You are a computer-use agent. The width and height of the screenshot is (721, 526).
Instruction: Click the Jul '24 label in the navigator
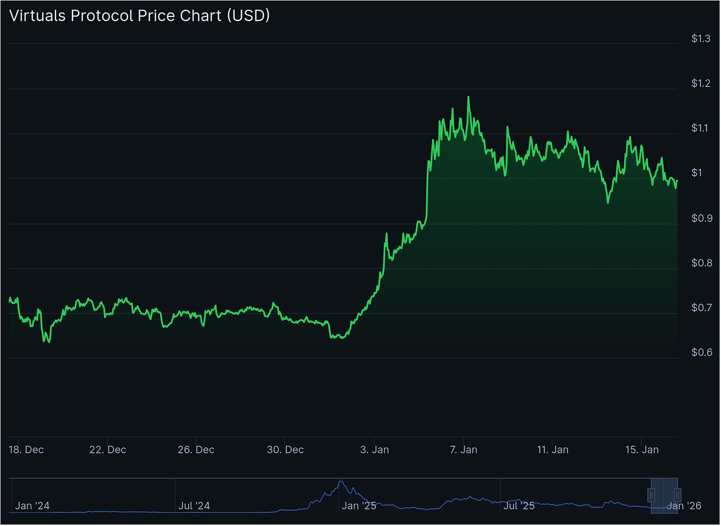tap(194, 506)
